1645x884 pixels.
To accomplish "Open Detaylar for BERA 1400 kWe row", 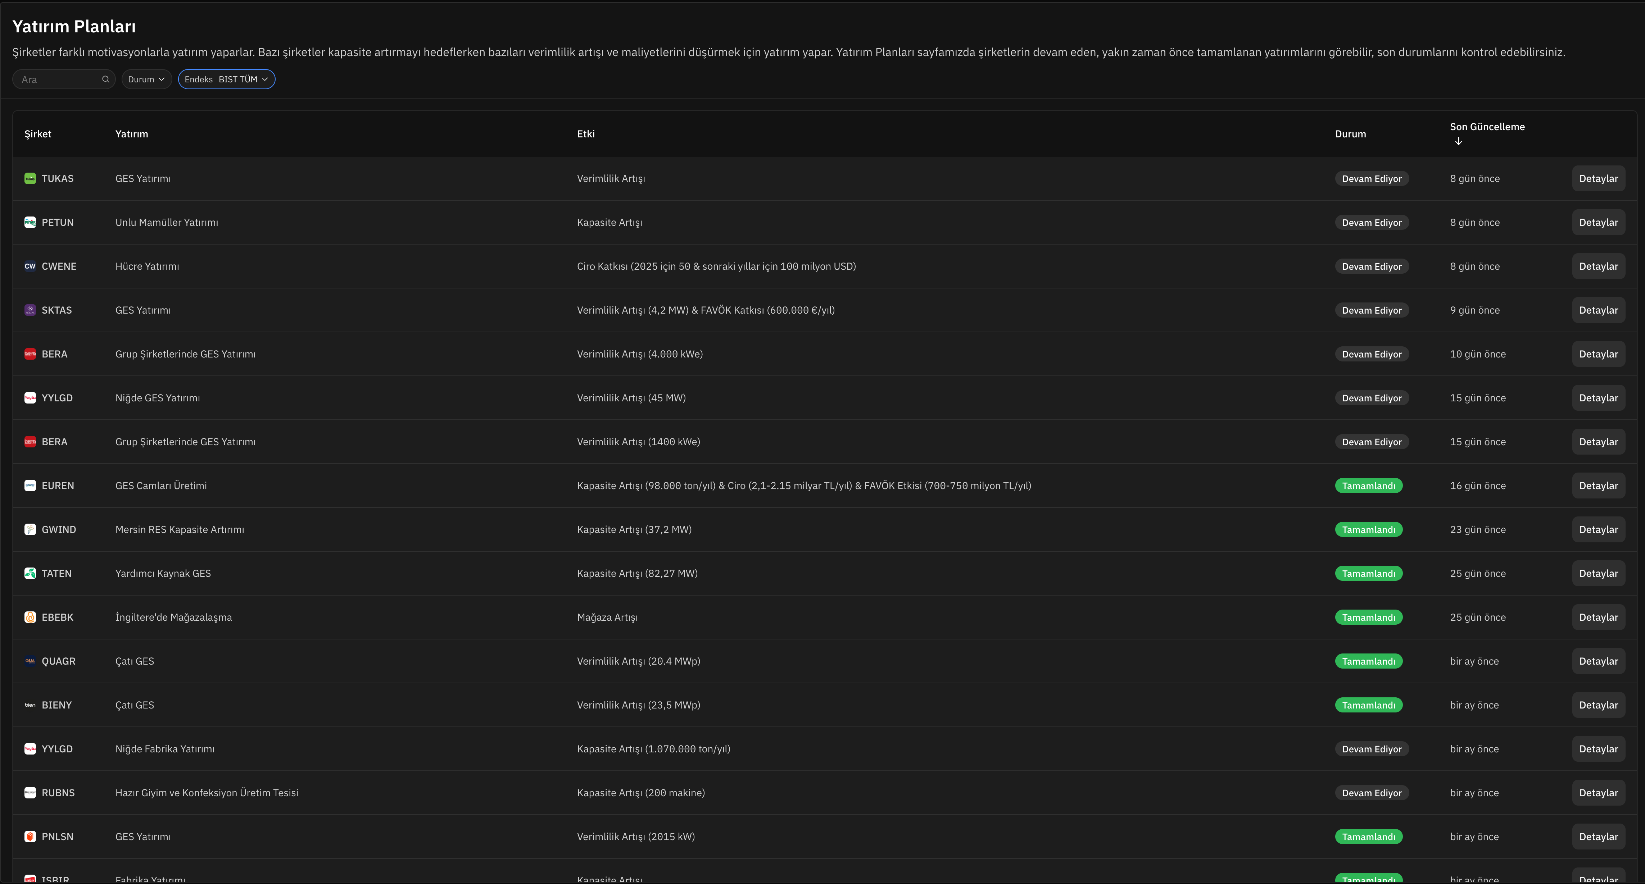I will click(x=1598, y=442).
